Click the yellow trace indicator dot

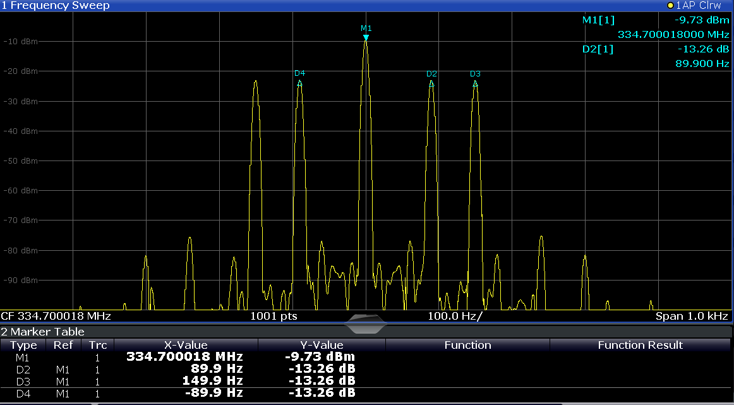(x=670, y=6)
